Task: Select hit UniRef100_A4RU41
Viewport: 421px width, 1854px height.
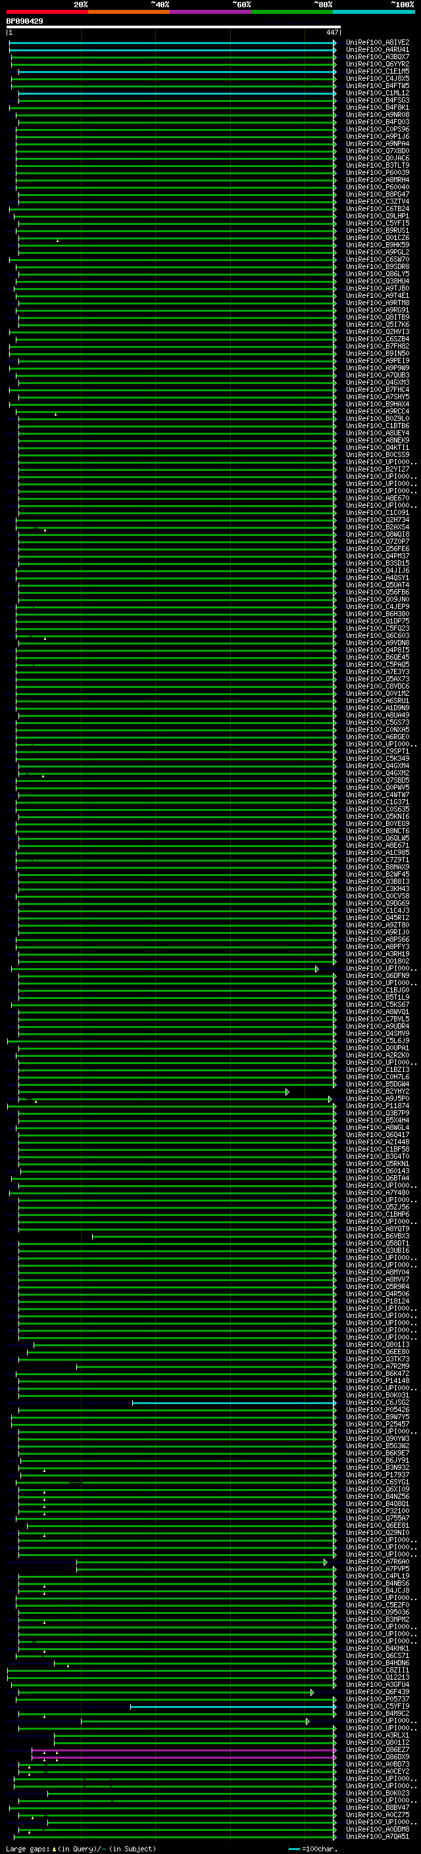Action: click(378, 50)
